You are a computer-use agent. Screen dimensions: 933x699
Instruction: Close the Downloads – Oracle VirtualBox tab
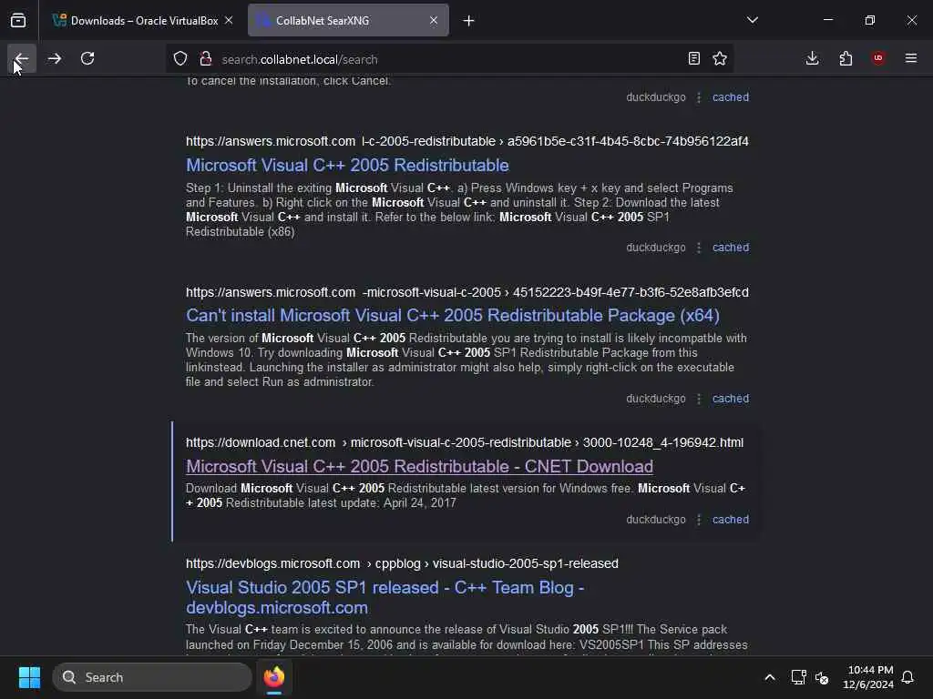click(229, 20)
